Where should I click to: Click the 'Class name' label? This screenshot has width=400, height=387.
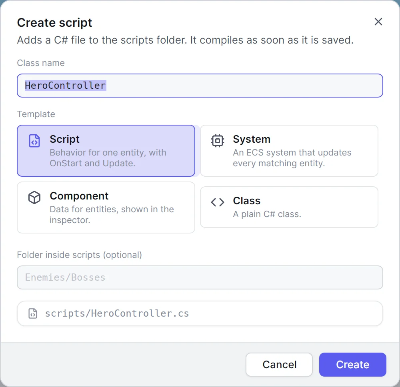point(41,63)
